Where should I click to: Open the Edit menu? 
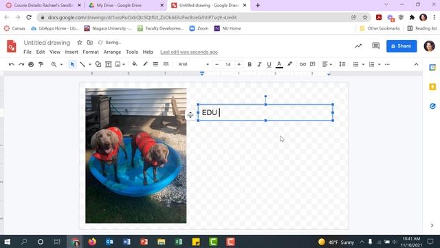41,52
